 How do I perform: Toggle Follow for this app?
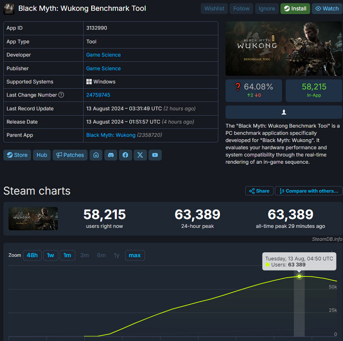point(241,9)
